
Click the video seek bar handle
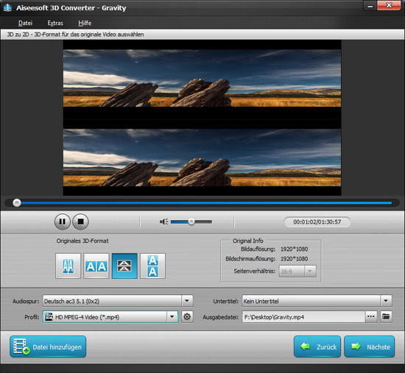coord(17,203)
